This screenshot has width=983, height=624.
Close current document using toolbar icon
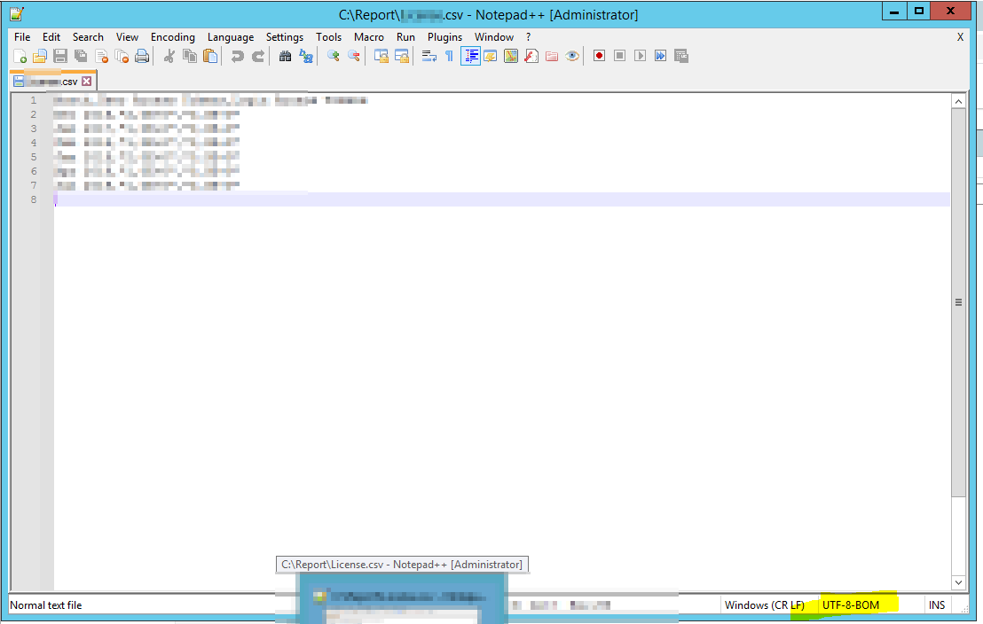pyautogui.click(x=101, y=57)
